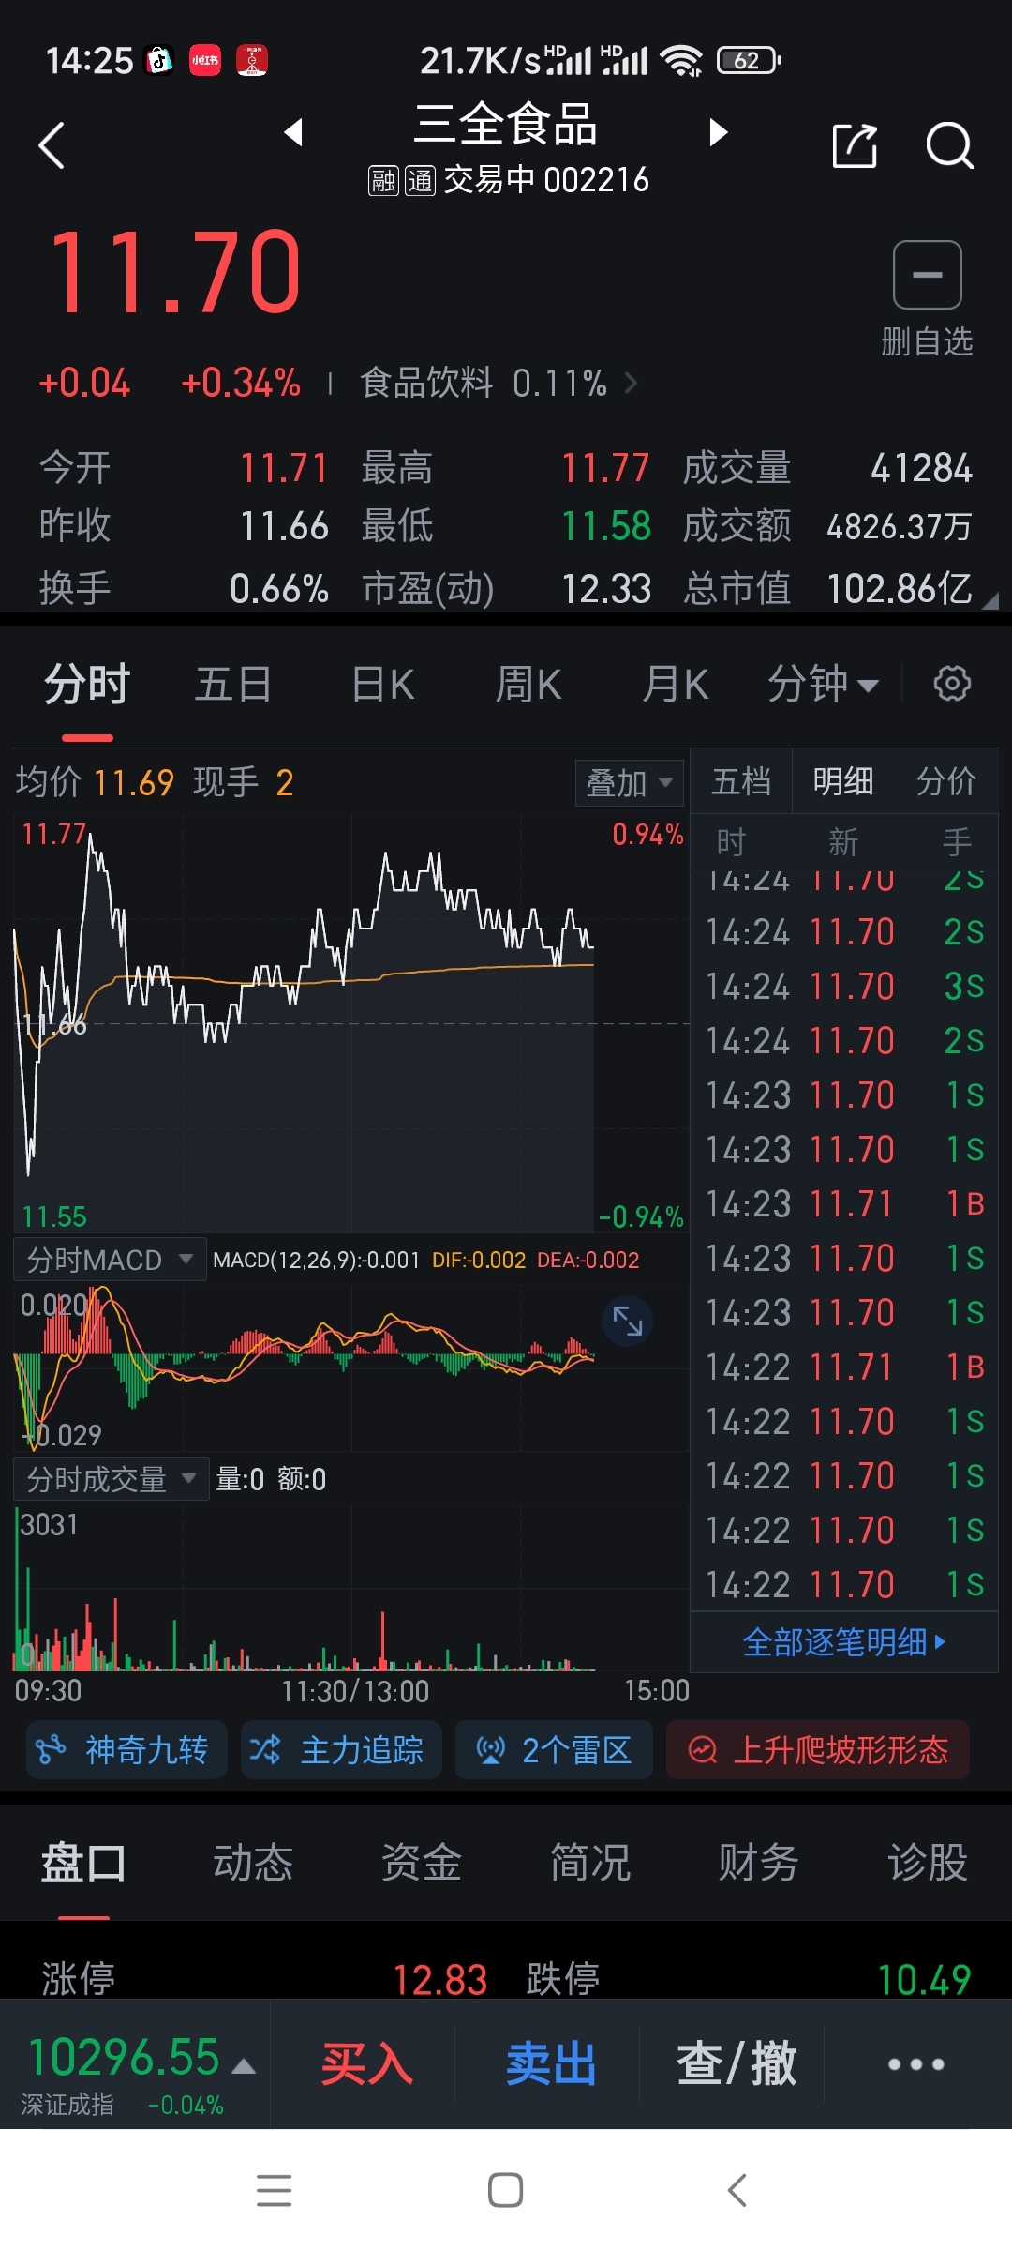
Task: Open the 财务 financials tab
Action: (x=759, y=1862)
